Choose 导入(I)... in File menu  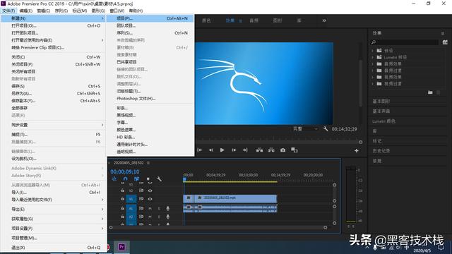(54, 193)
